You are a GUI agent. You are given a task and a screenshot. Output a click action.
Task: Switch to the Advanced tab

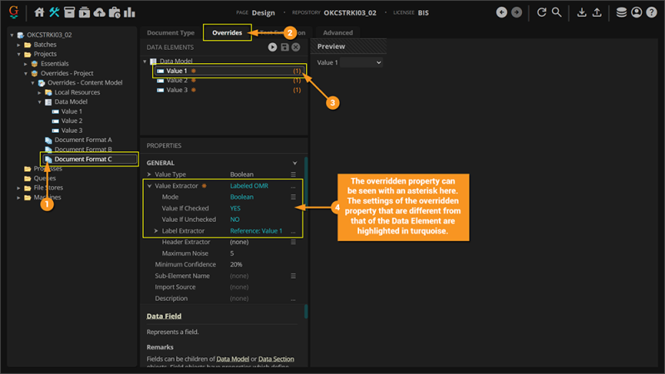click(337, 32)
